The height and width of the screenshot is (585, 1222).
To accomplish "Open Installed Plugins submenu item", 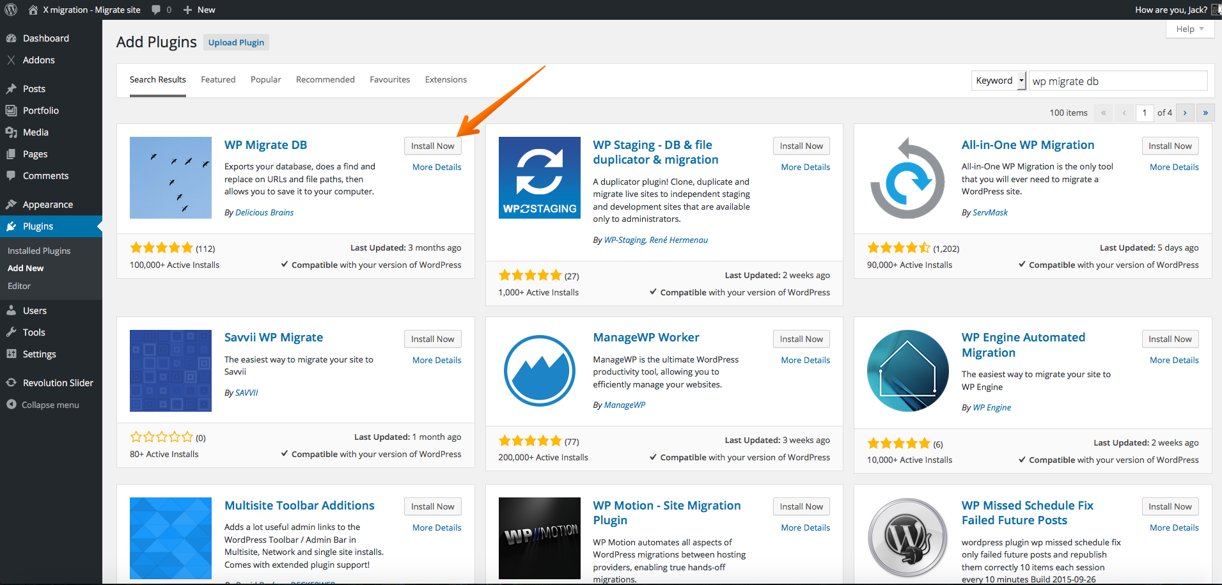I will pos(39,251).
